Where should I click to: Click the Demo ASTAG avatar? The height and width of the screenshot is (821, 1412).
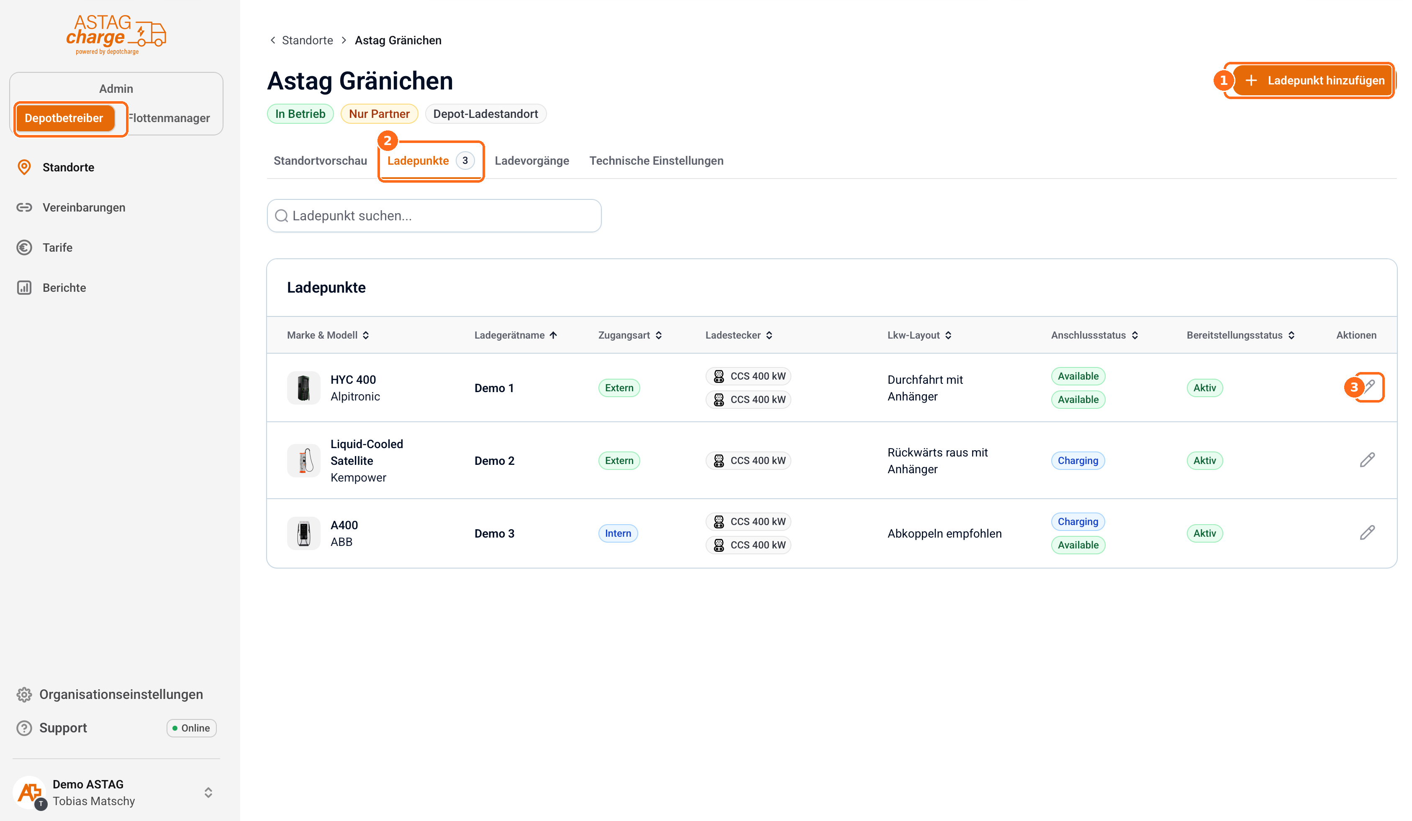pyautogui.click(x=30, y=793)
